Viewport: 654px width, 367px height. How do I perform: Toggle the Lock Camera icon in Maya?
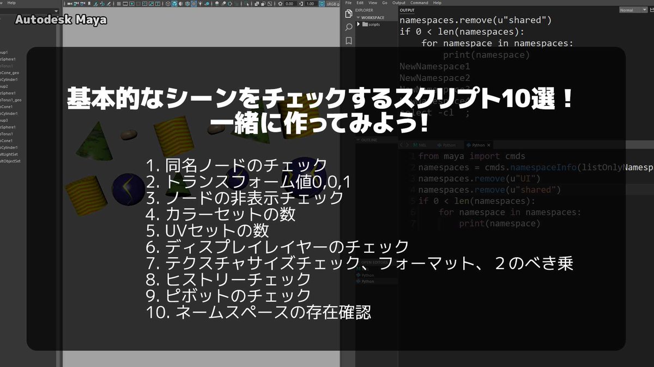[75, 4]
